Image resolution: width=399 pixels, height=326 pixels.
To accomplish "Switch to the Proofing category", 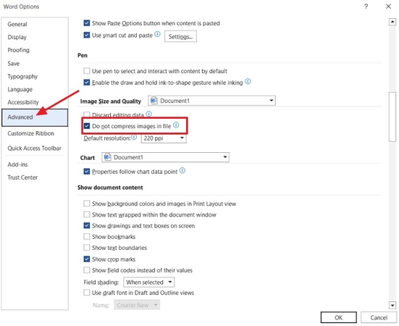I will pyautogui.click(x=18, y=50).
